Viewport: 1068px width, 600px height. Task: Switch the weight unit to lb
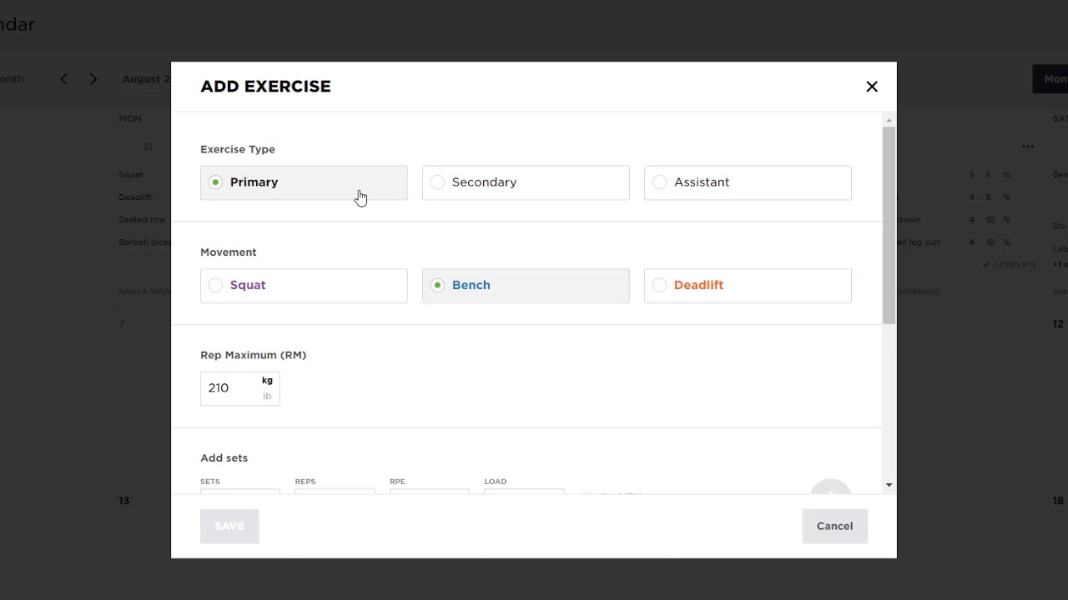coord(267,397)
